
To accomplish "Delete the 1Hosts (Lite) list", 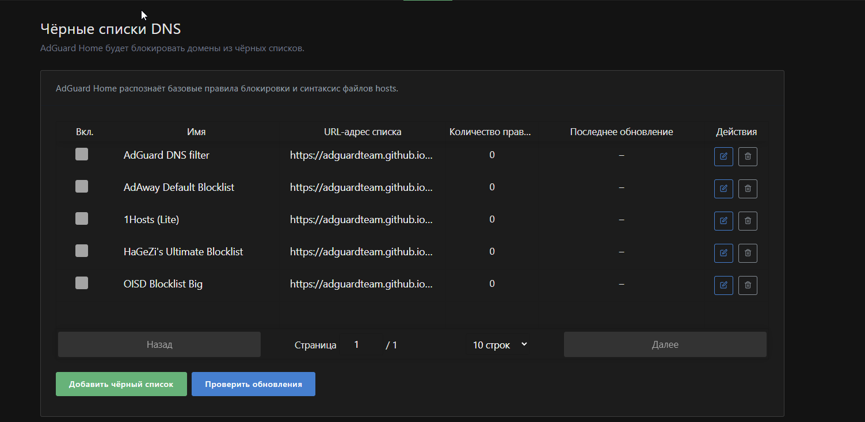I will point(748,221).
